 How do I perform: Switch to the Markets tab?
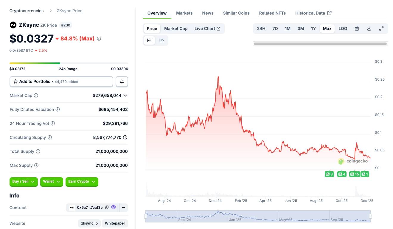pos(184,13)
